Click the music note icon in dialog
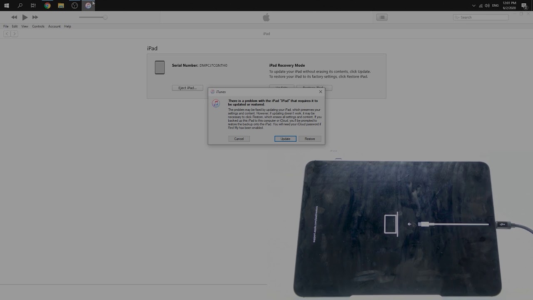 point(216,103)
